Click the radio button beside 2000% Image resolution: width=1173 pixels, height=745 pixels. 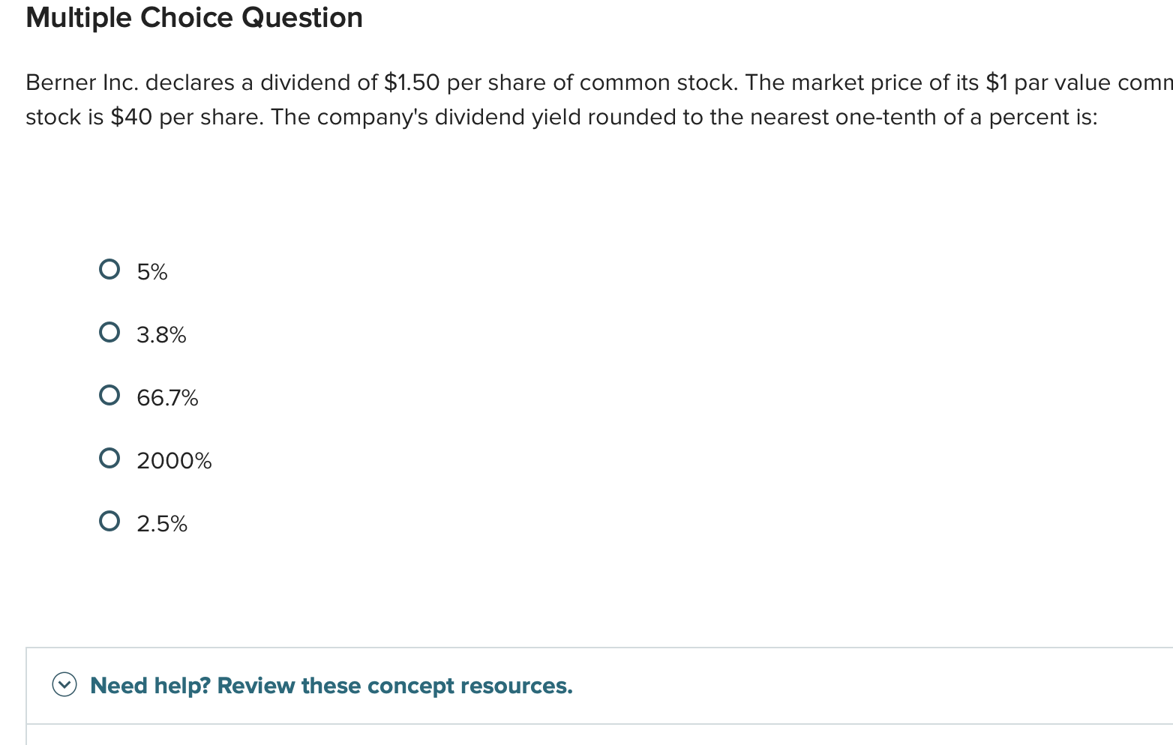point(109,457)
